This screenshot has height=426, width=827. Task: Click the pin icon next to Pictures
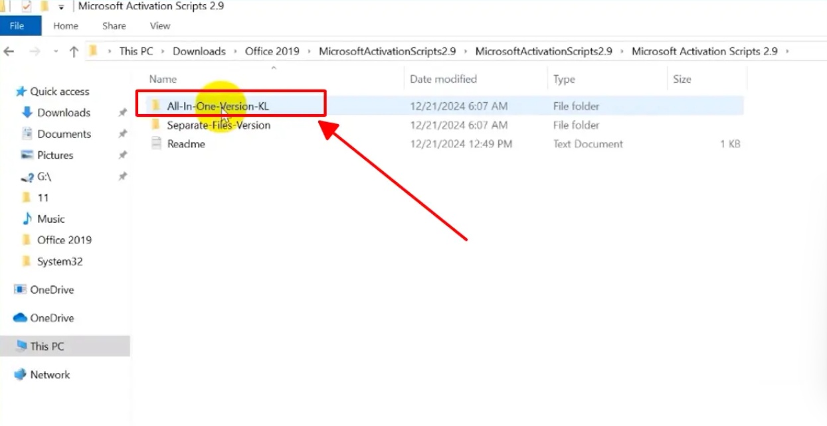click(x=122, y=155)
